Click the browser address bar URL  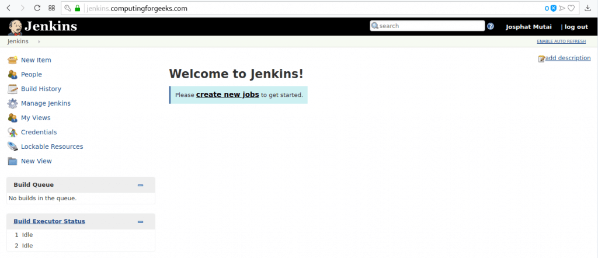click(137, 8)
